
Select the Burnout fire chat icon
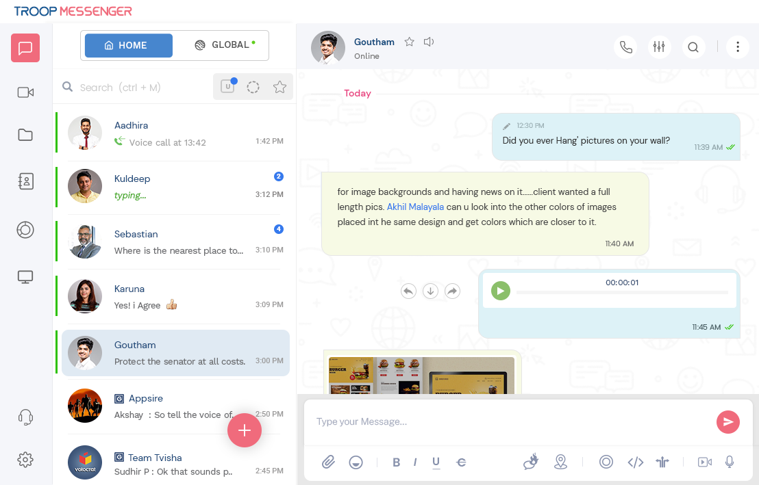pyautogui.click(x=531, y=462)
